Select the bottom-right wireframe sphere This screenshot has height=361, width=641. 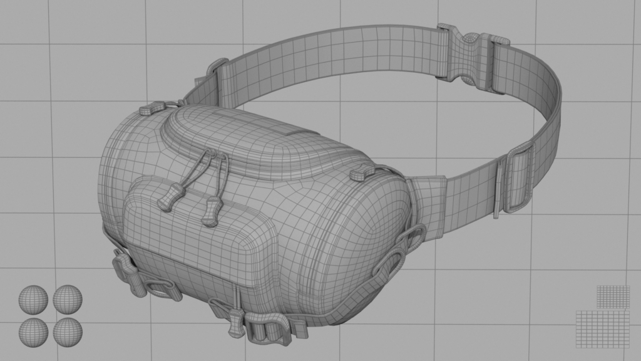(x=68, y=332)
